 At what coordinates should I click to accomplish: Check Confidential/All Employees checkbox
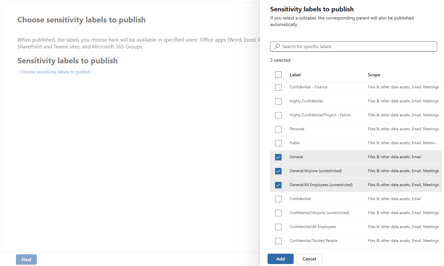tap(278, 227)
